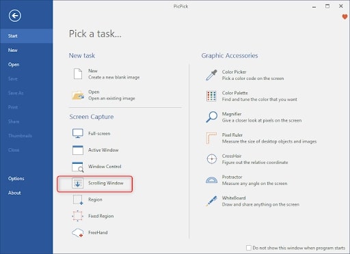Click the Protractor icon
Screen dimensions: 350x254
click(x=212, y=180)
